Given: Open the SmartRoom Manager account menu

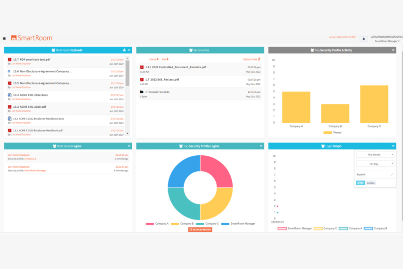Looking at the screenshot, I should (x=386, y=41).
